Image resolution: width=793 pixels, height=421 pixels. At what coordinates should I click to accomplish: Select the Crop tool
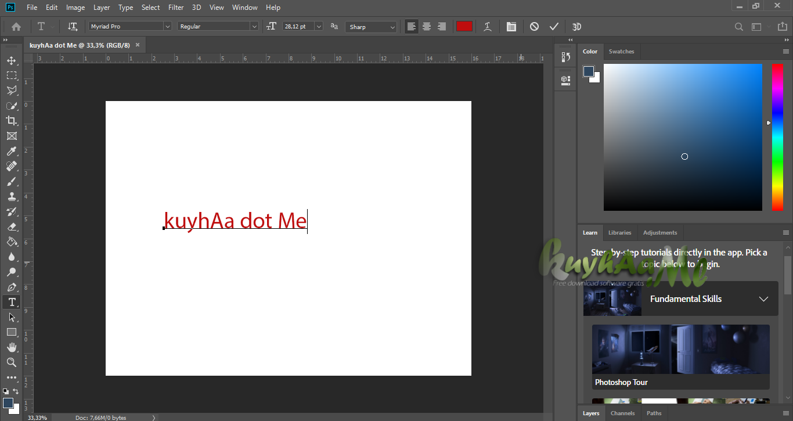point(12,121)
